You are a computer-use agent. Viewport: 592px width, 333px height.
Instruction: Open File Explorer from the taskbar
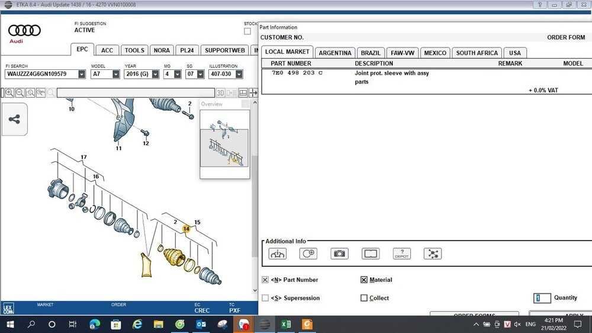click(158, 324)
